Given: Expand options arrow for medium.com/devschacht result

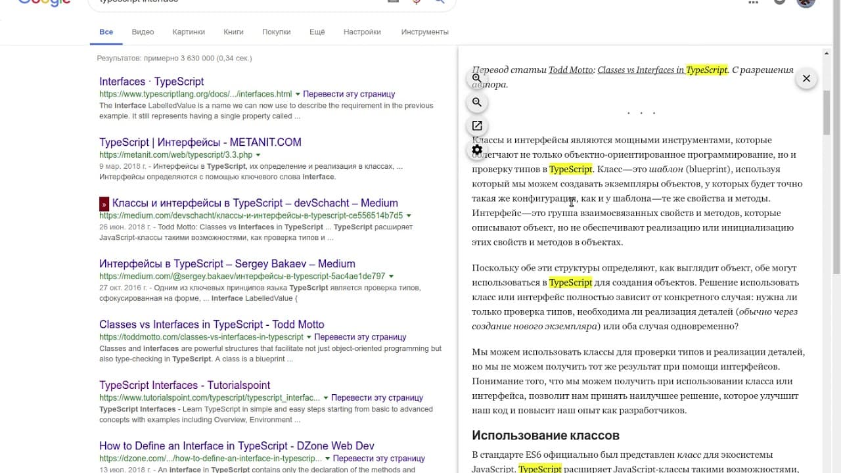Looking at the screenshot, I should [x=409, y=215].
